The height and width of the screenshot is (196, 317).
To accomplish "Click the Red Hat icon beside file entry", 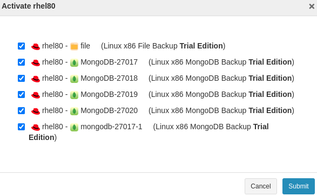I will [36, 47].
